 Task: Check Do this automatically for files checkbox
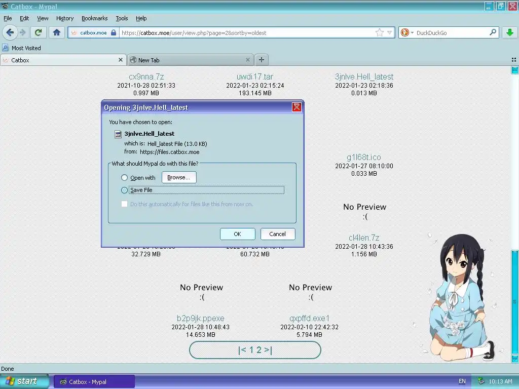point(124,204)
